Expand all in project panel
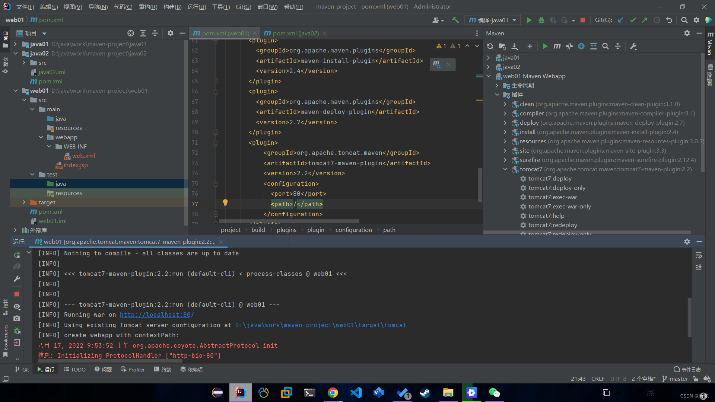Viewport: 715px width, 402px height. [143, 33]
